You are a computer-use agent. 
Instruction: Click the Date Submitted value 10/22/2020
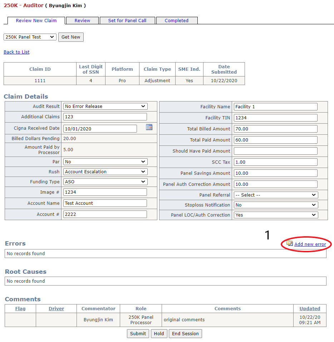[224, 81]
